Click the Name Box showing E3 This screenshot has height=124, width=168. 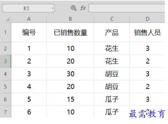[x=28, y=8]
